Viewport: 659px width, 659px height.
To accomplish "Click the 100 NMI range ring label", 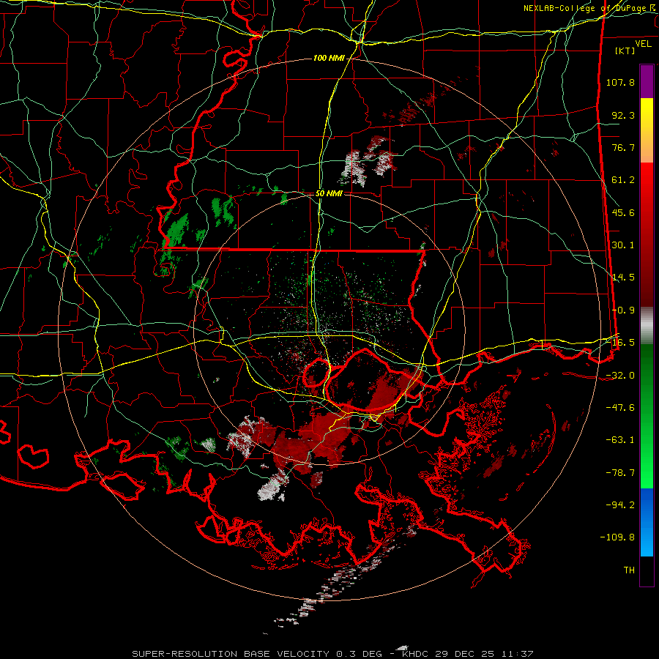I will click(x=329, y=58).
